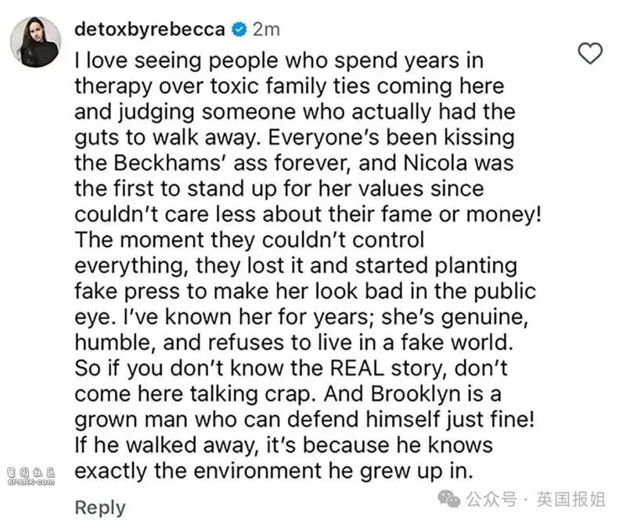Like the comment with the heart icon
626x524 pixels.
click(589, 53)
